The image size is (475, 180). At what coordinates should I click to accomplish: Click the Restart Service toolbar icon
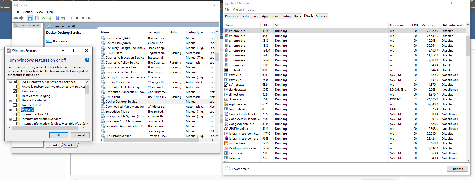(89, 18)
